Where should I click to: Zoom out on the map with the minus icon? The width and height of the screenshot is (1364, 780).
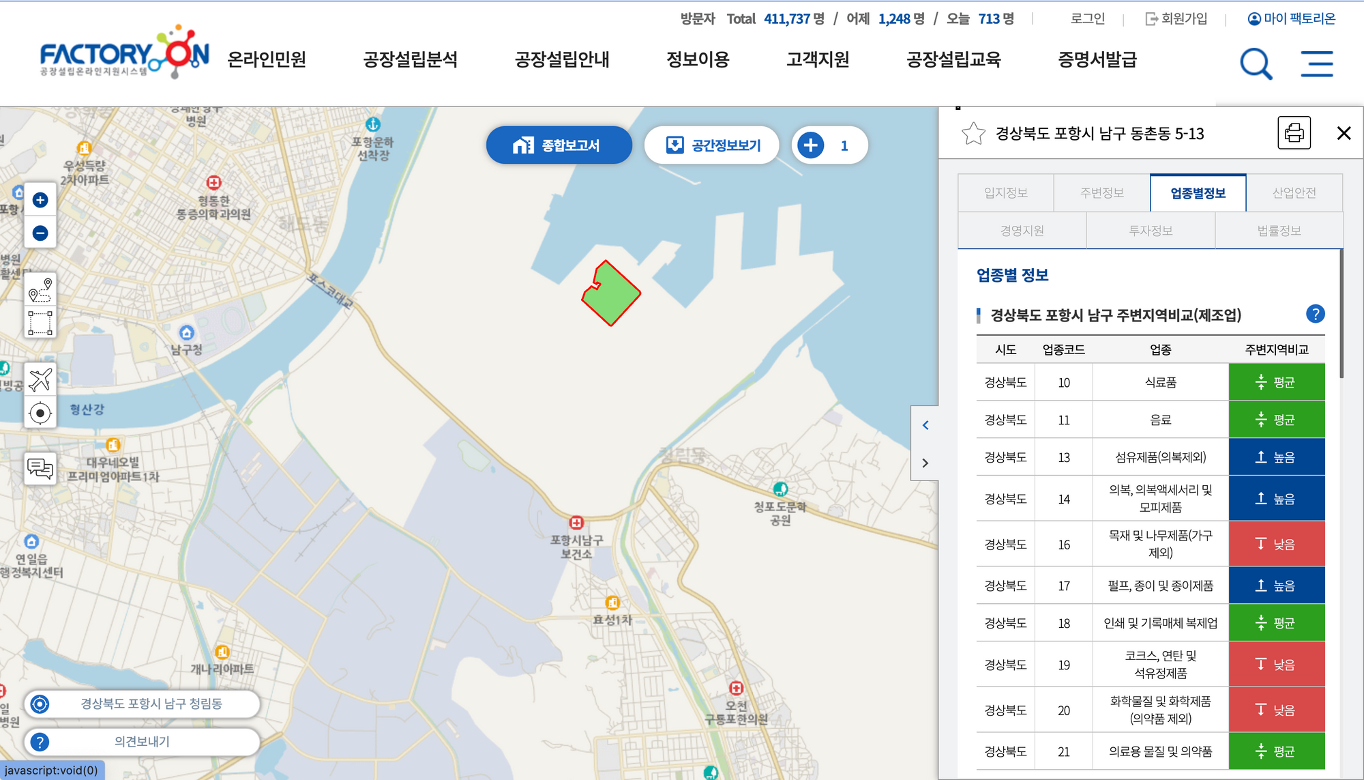(x=40, y=233)
